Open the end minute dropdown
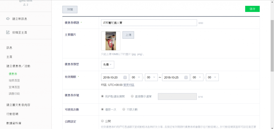 [x=212, y=77]
